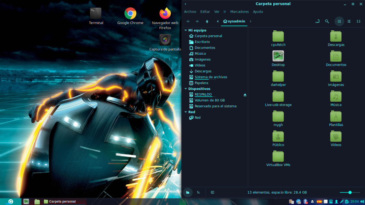The width and height of the screenshot is (365, 205).
Task: Click the Bluetooth tray icon
Action: [305, 201]
